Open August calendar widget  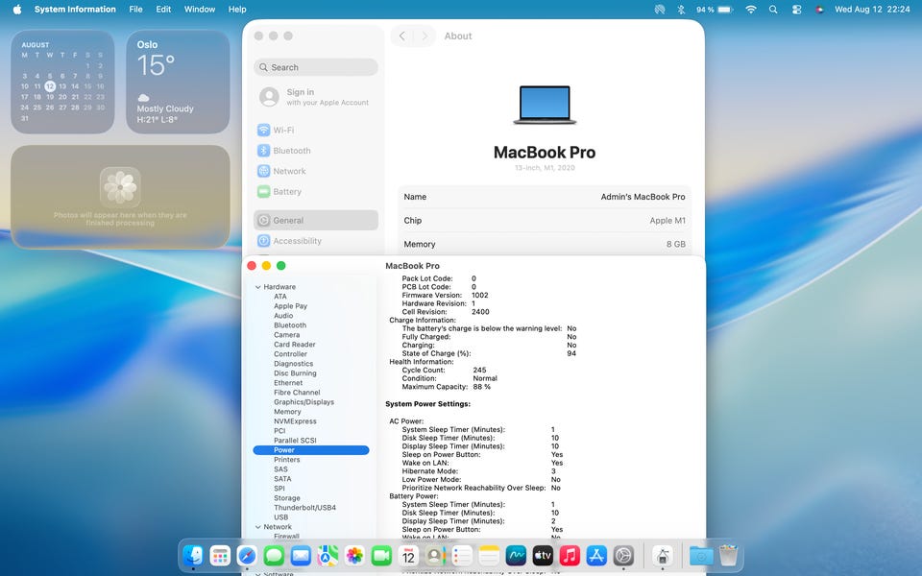pos(62,83)
